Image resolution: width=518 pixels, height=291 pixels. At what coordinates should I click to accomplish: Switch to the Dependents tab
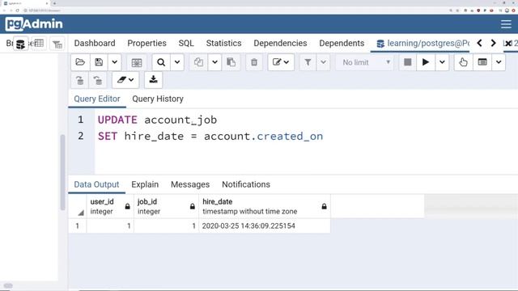point(342,43)
